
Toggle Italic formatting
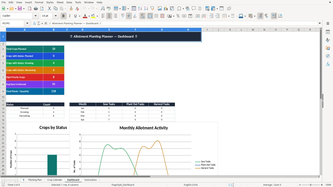70,16
